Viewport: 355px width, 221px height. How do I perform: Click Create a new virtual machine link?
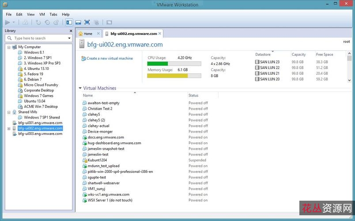click(110, 58)
